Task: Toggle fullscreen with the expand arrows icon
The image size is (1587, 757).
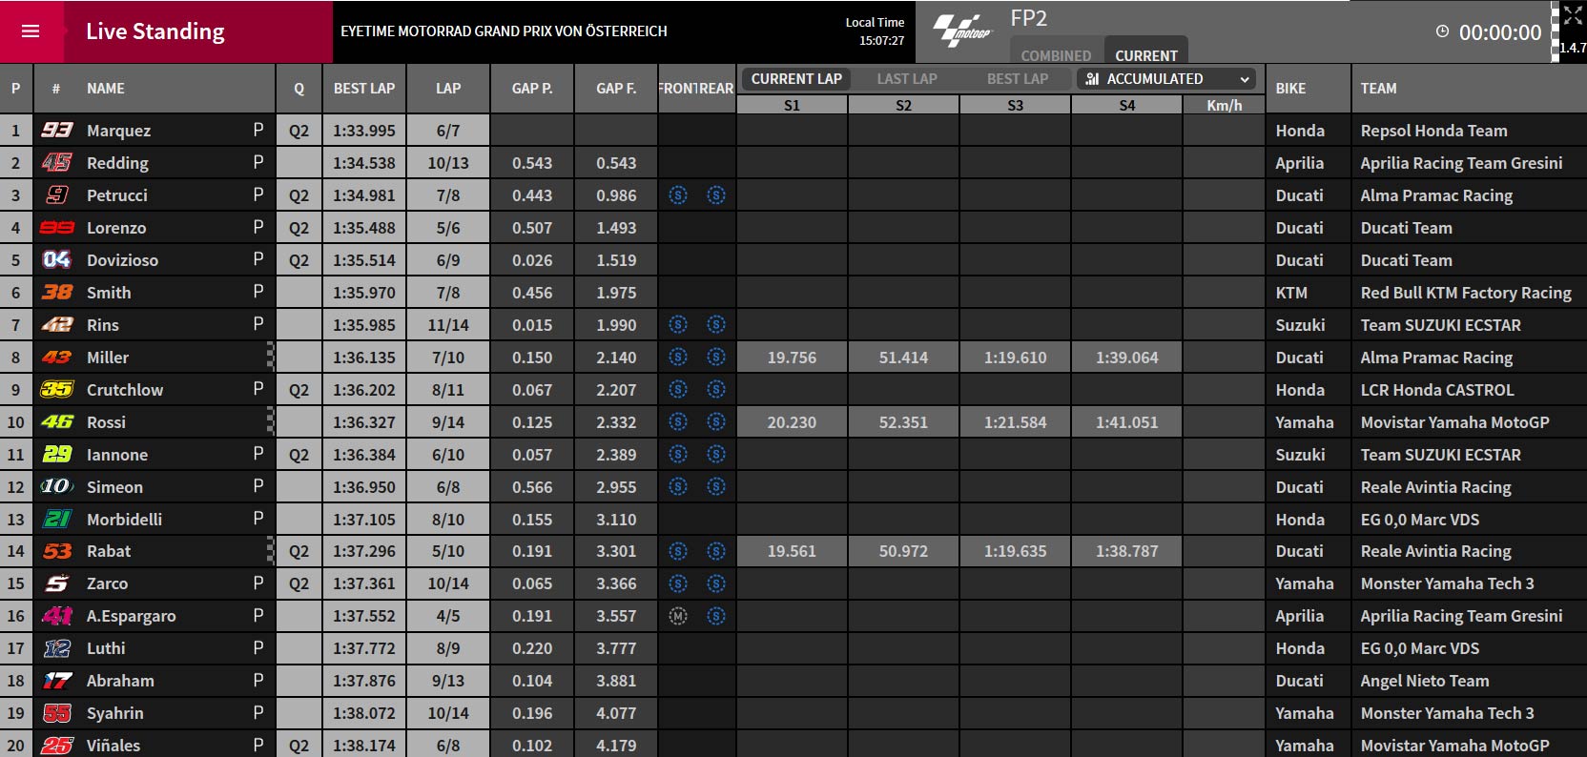Action: point(1573,14)
